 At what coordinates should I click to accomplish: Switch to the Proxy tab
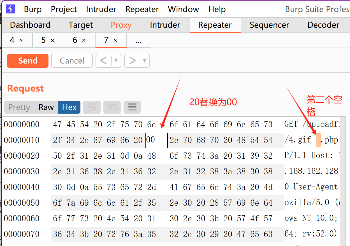coord(121,25)
